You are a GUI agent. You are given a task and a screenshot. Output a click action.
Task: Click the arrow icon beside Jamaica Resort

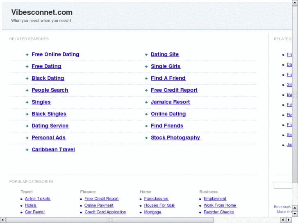[146, 102]
